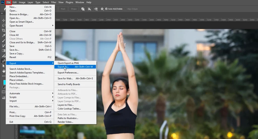This screenshot has height=139, width=258.
Task: Select the Hand tool
Action: [x=4, y=71]
